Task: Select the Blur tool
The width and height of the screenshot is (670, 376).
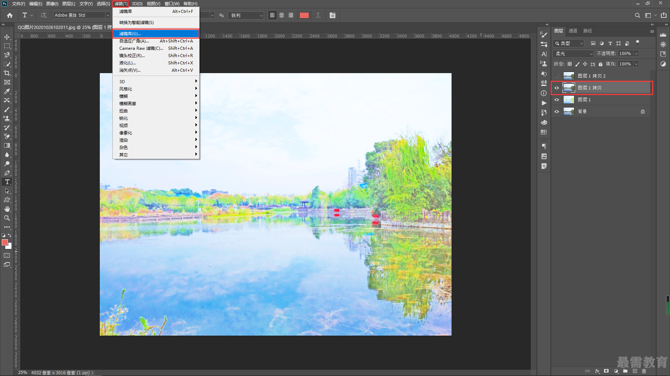Action: point(7,155)
